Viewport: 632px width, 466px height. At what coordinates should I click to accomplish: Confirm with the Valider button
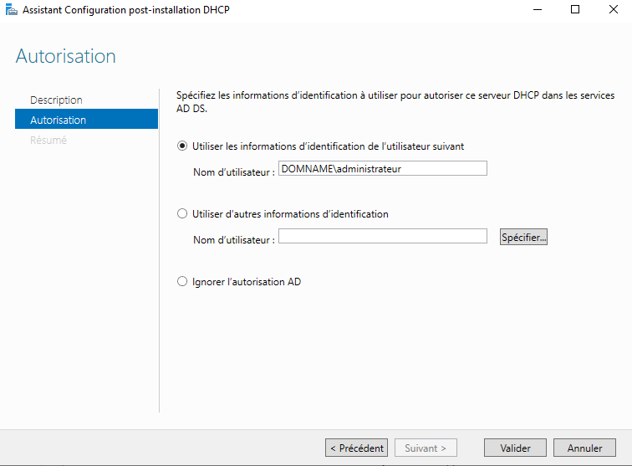click(x=514, y=448)
